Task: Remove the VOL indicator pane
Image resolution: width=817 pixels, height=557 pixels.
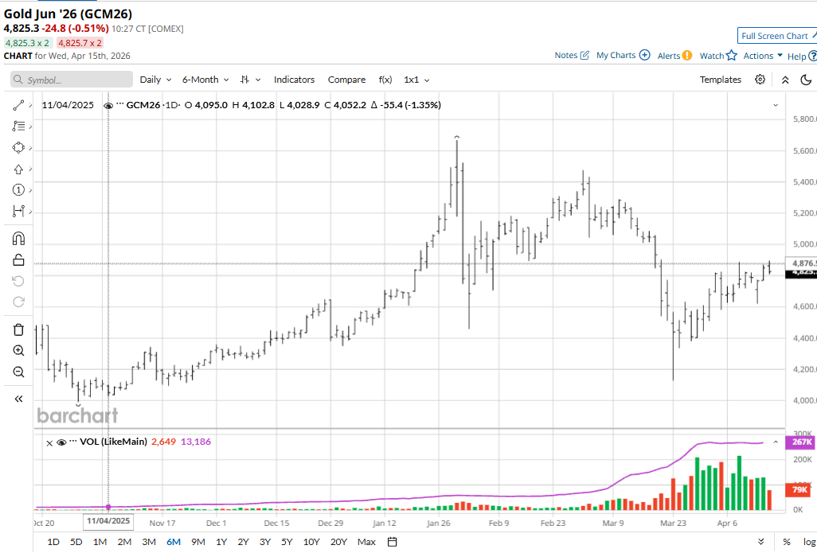Action: pos(49,443)
